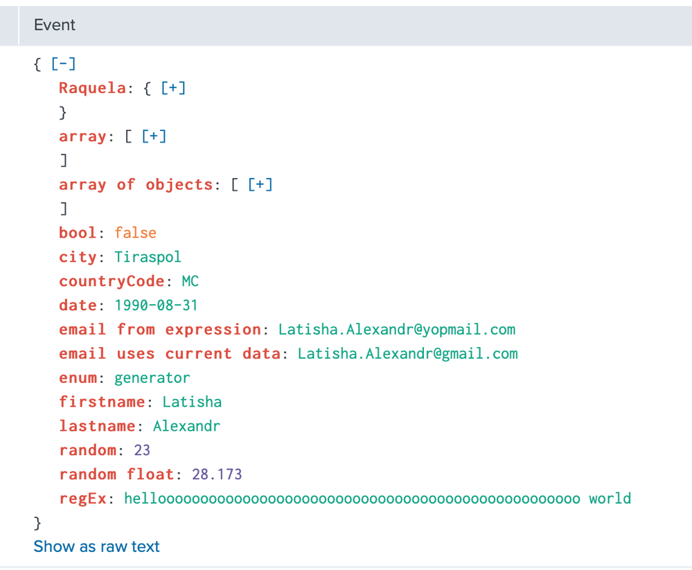Expand the array field
The height and width of the screenshot is (570, 692).
click(x=154, y=136)
